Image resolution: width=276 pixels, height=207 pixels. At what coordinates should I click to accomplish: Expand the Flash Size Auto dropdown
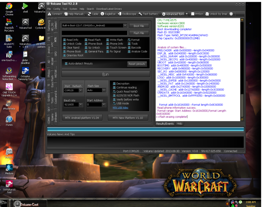[x=104, y=90]
